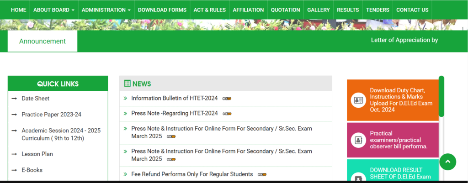Click arrow icon beside Lesson Plan
468x183 pixels.
pyautogui.click(x=14, y=154)
